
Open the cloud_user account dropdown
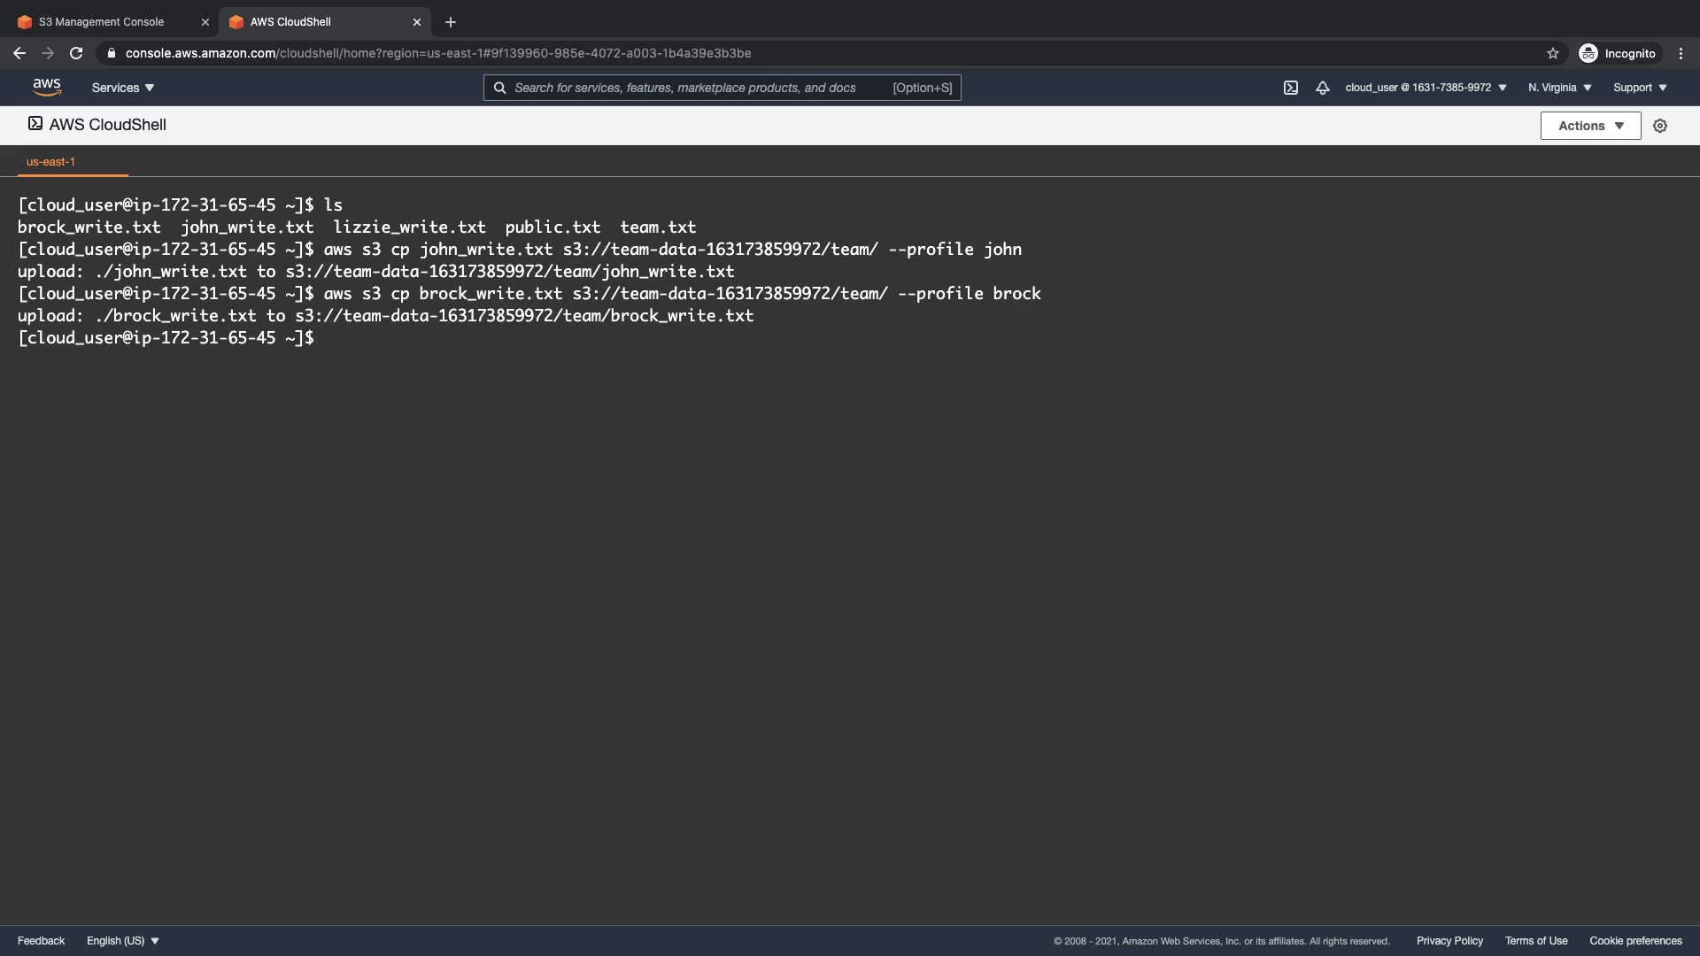click(1426, 88)
